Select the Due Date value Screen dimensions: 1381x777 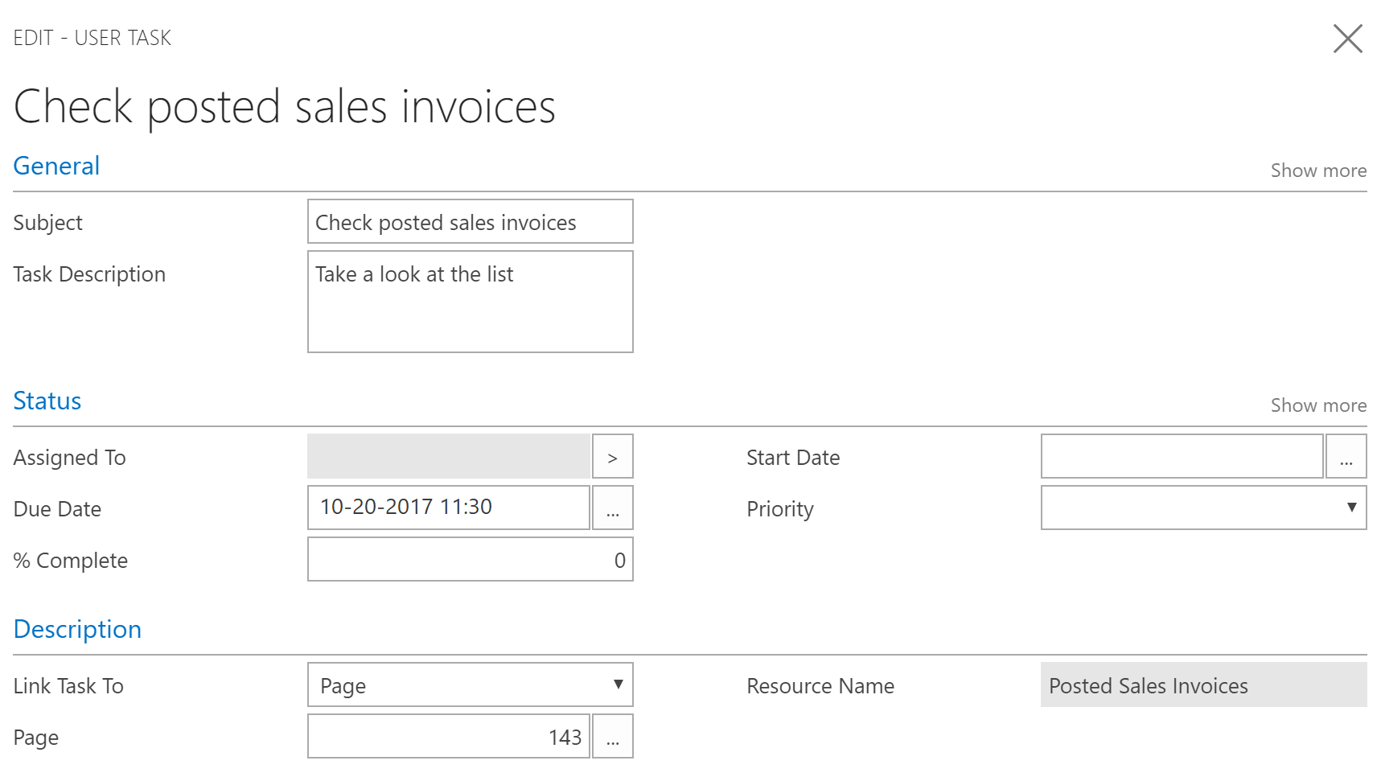tap(447, 508)
